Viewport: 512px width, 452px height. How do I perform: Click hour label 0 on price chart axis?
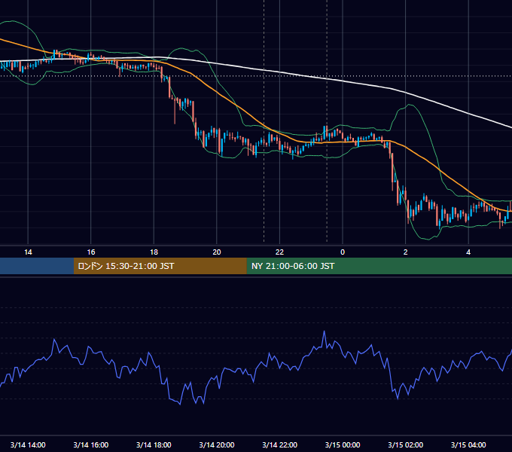pyautogui.click(x=343, y=252)
